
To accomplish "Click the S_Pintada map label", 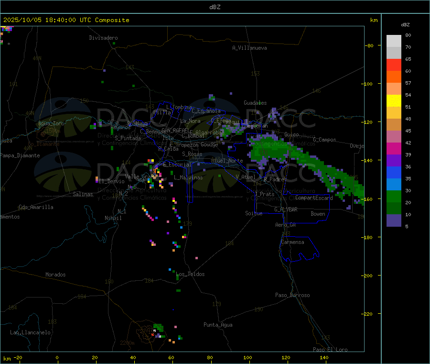I will pyautogui.click(x=128, y=138).
